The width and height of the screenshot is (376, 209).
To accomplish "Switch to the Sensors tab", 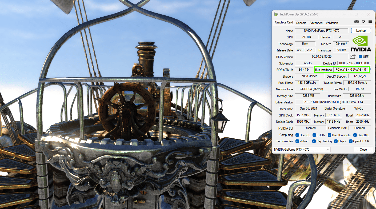I will [301, 23].
